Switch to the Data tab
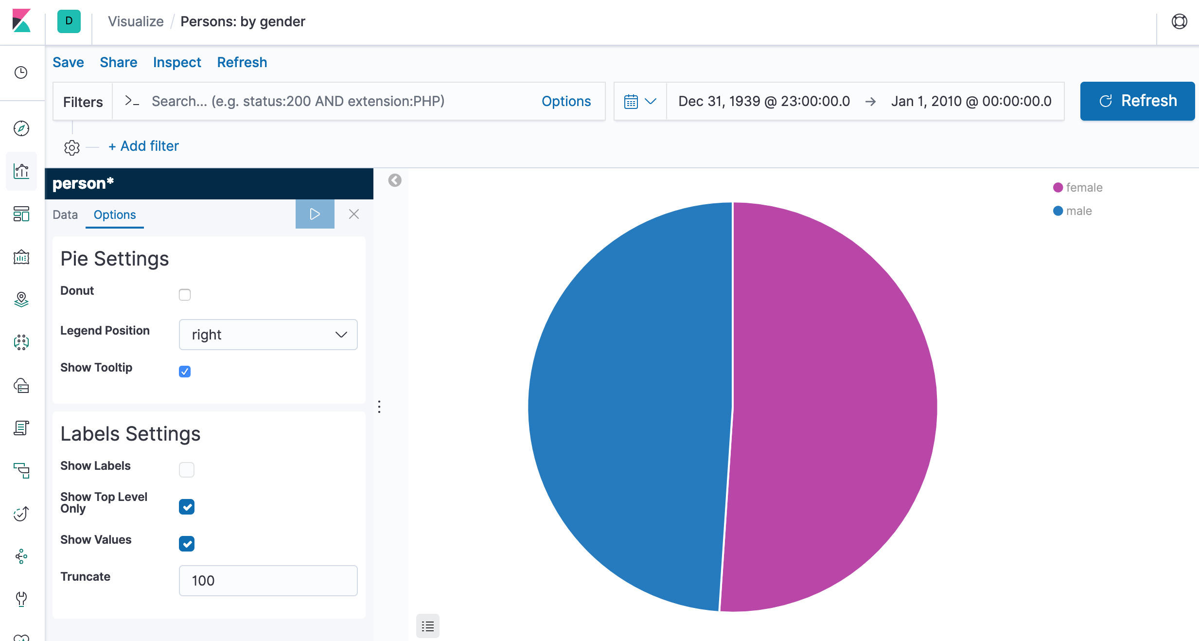1199x641 pixels. 65,214
